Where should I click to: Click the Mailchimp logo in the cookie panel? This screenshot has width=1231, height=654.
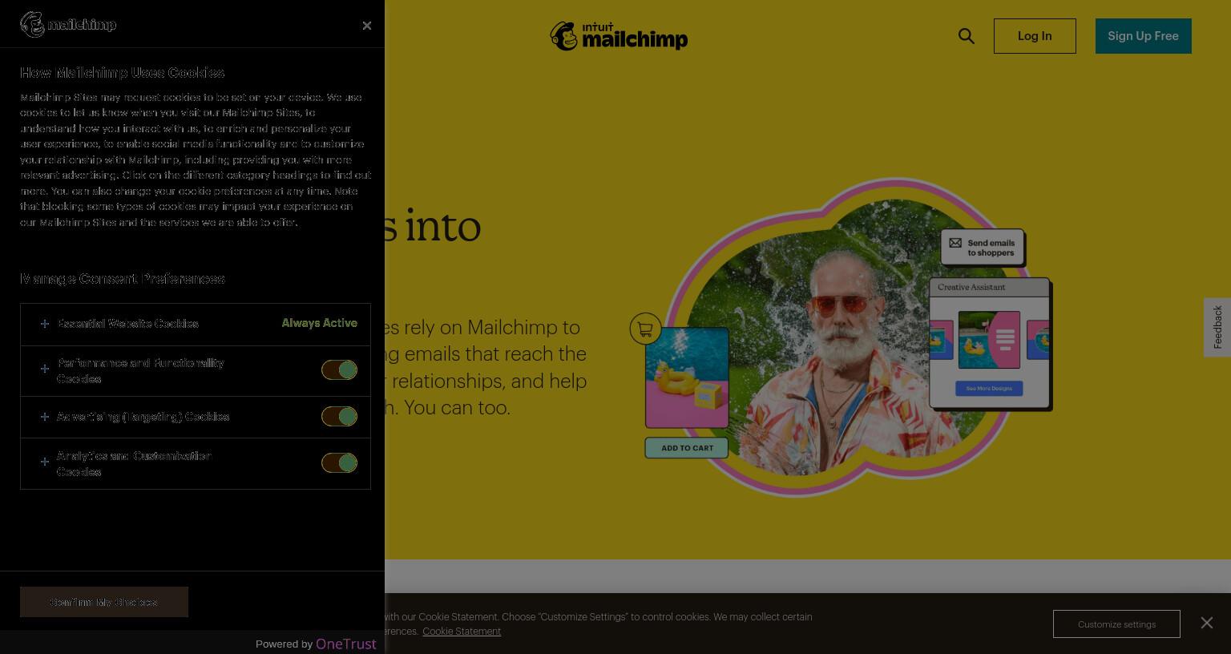click(68, 24)
